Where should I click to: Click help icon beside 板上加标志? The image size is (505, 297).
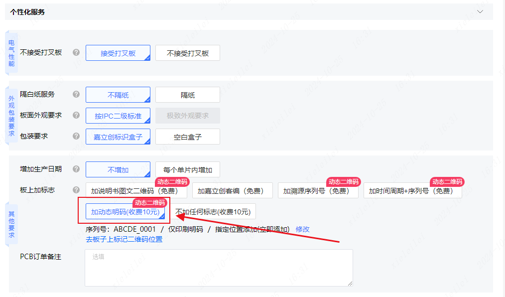coord(76,190)
